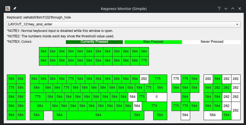The image size is (246, 125).
Task: Minimize window with the down chevron icon
Action: [226, 9]
